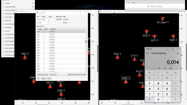187x105 pixels.
Task: Select the C50 resonance row
Action: coord(61,34)
